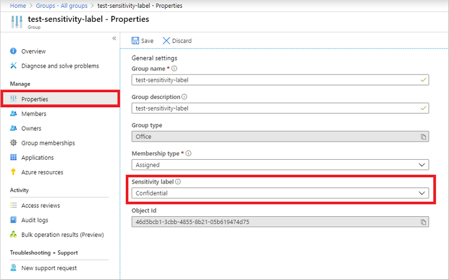Click the Save disk icon
The width and height of the screenshot is (449, 280).
[x=135, y=41]
